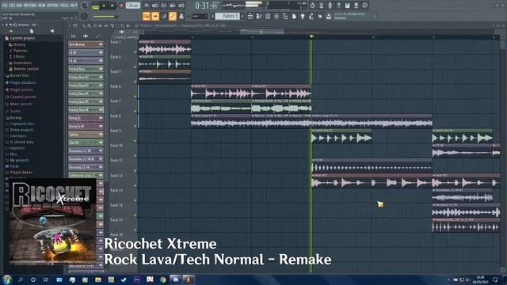Open the Playlist view icon
The height and width of the screenshot is (285, 507).
click(250, 16)
